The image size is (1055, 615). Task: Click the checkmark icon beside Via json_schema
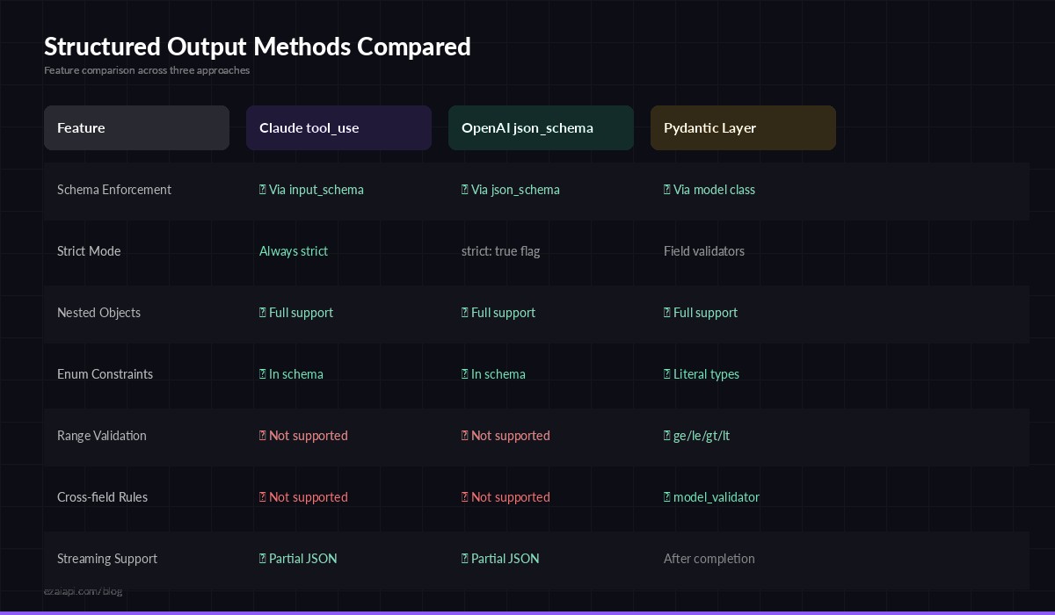coord(464,190)
